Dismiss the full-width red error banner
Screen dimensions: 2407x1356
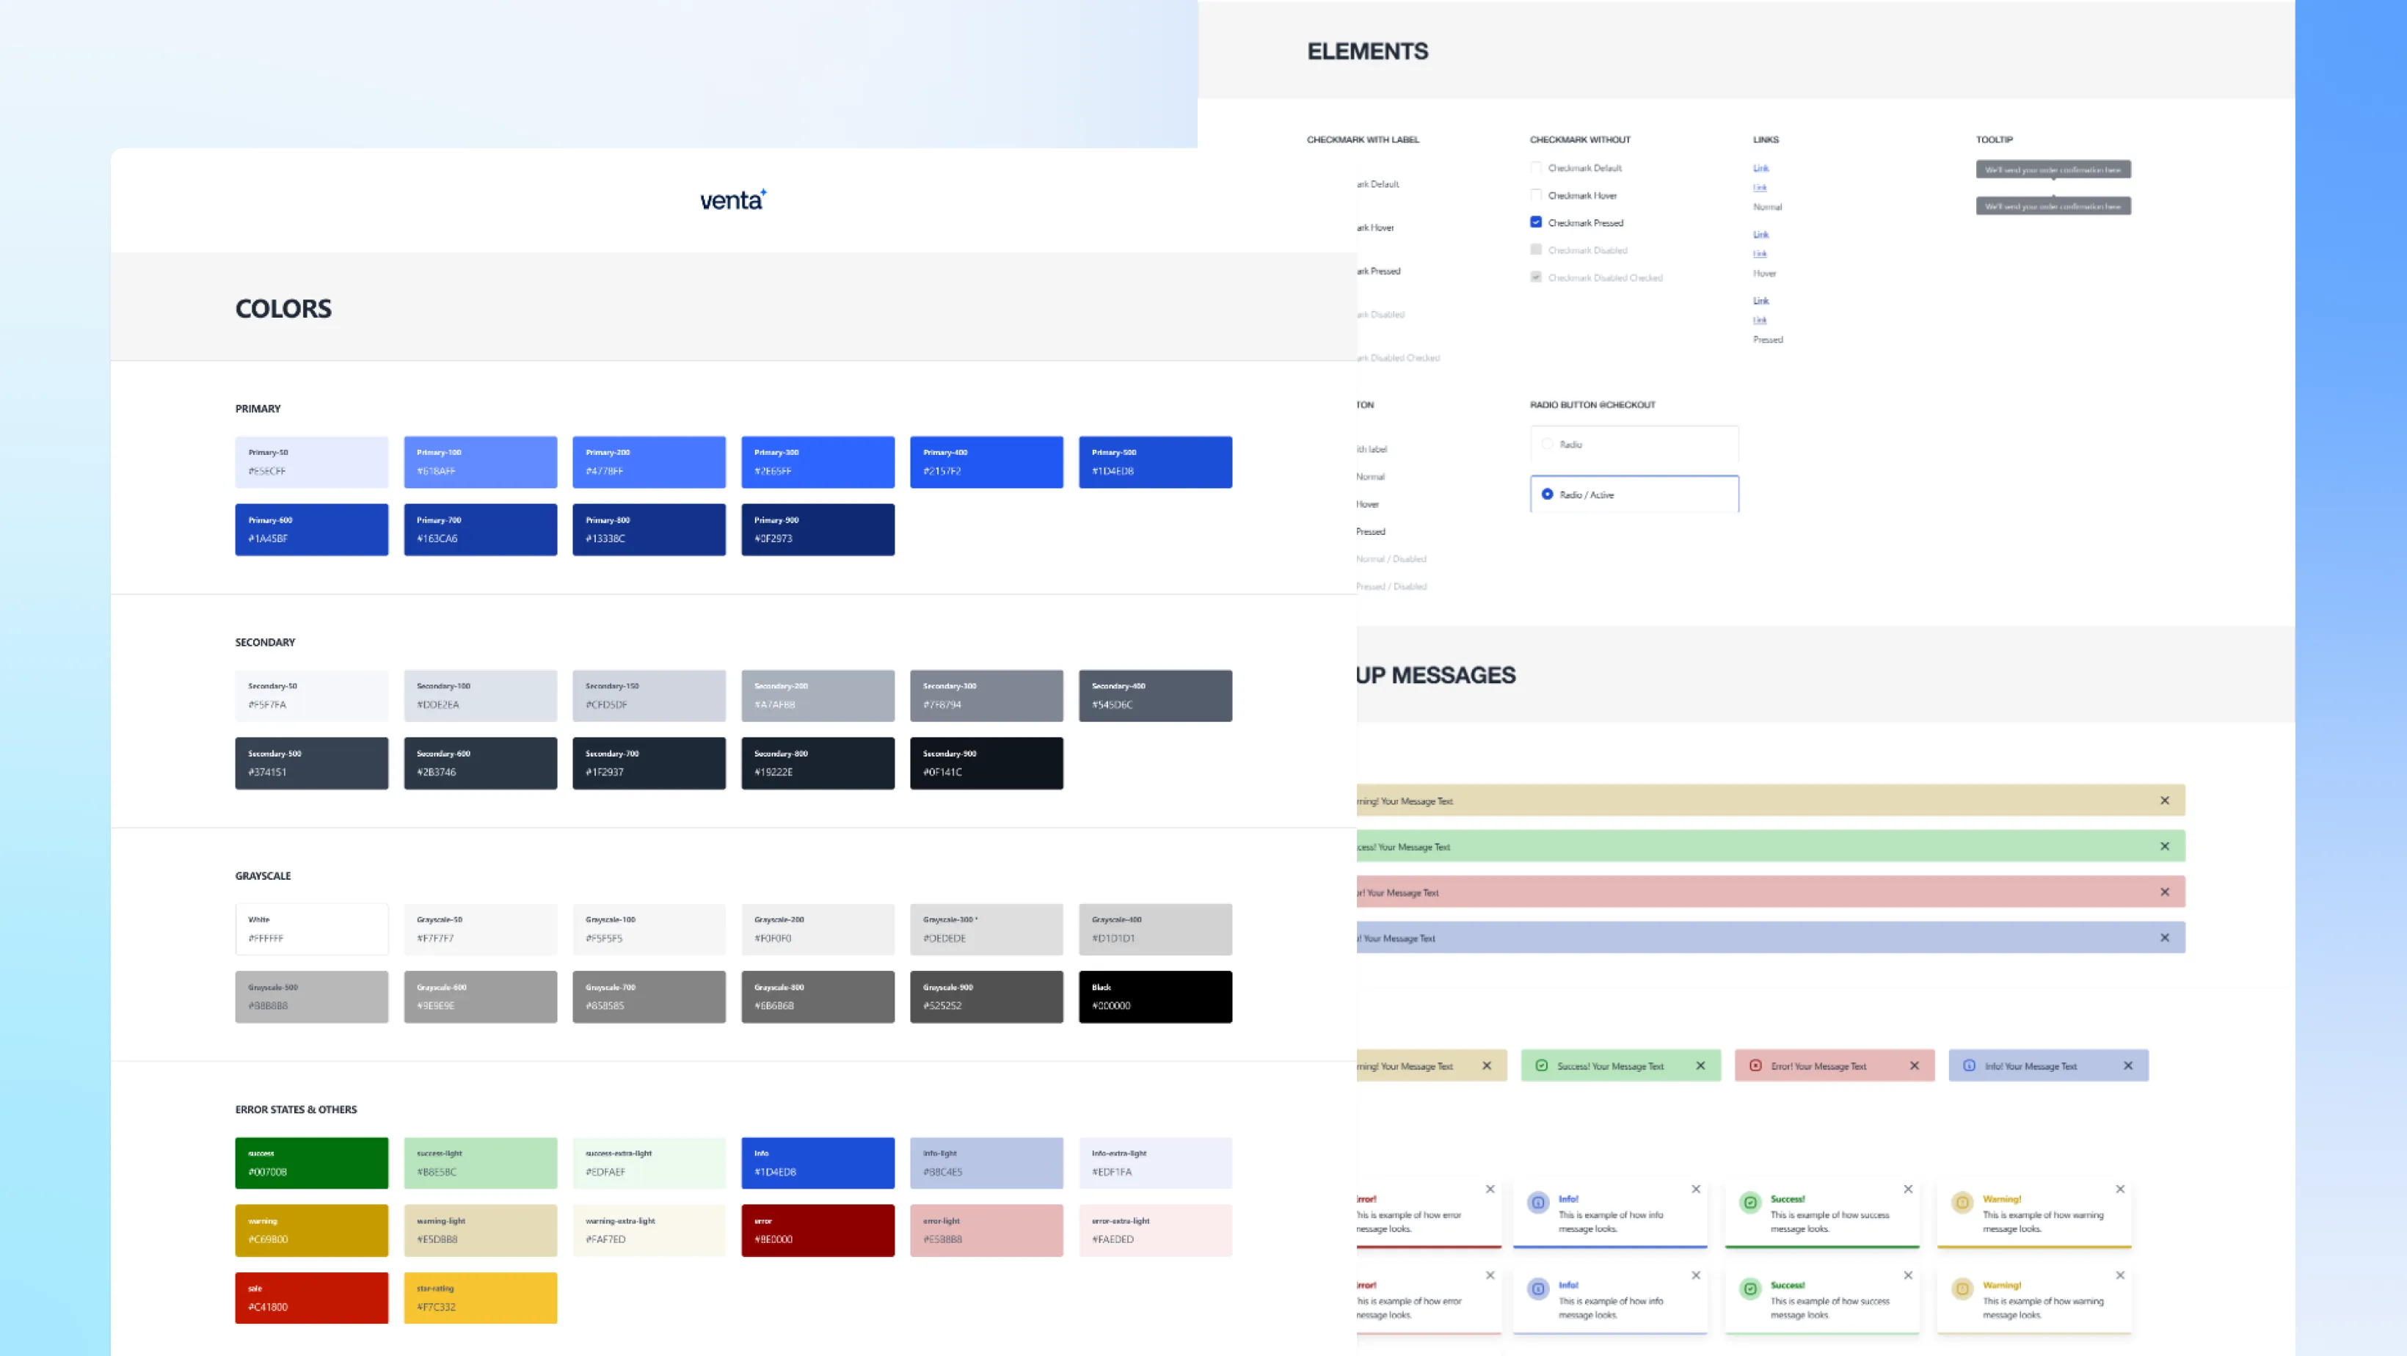[2164, 892]
